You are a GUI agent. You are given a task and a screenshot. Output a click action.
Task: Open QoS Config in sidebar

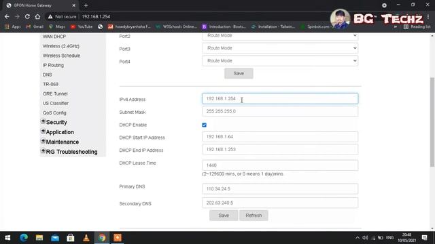click(54, 113)
